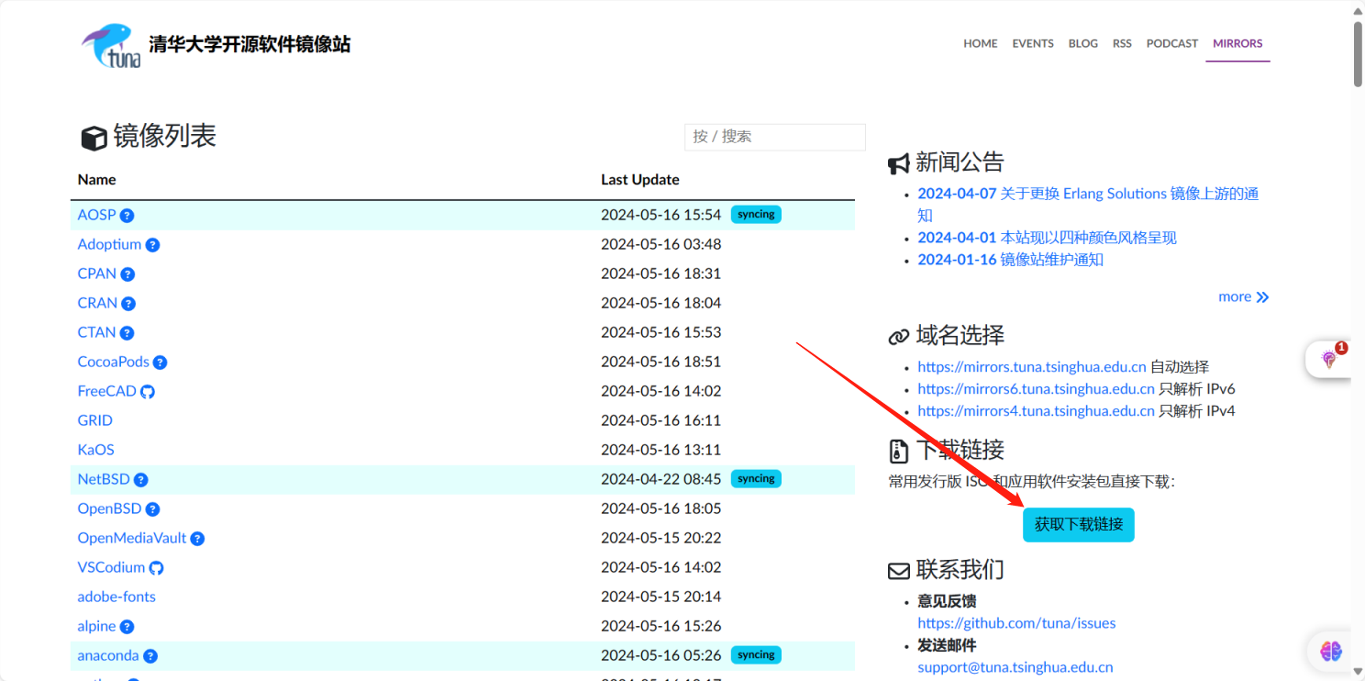Open help icon next to CPAN
The image size is (1365, 681).
128,274
